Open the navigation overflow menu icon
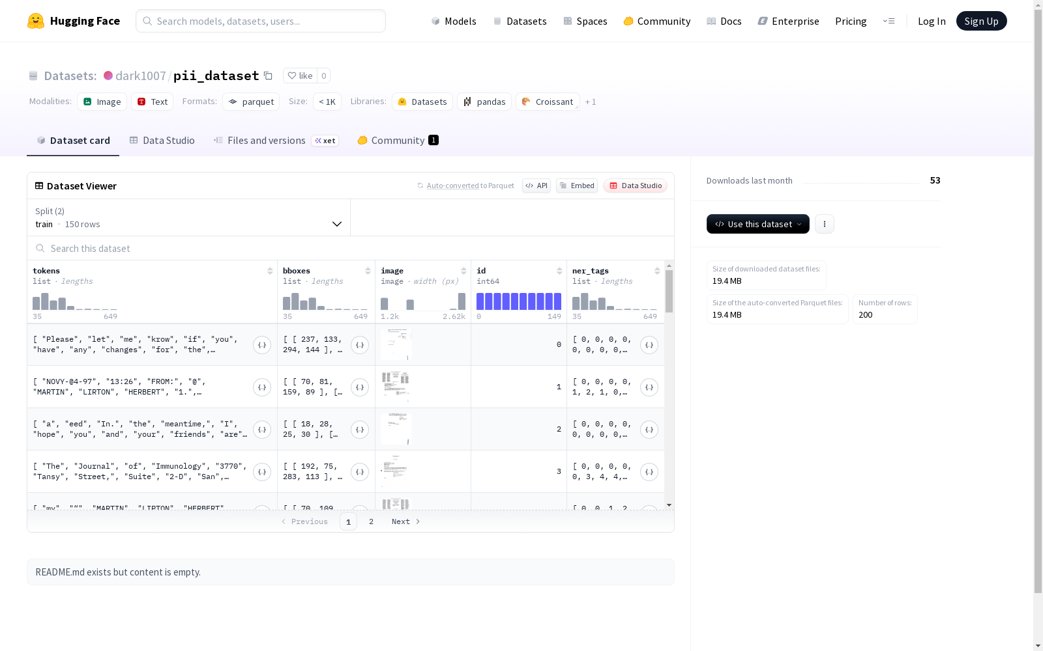 [x=889, y=21]
